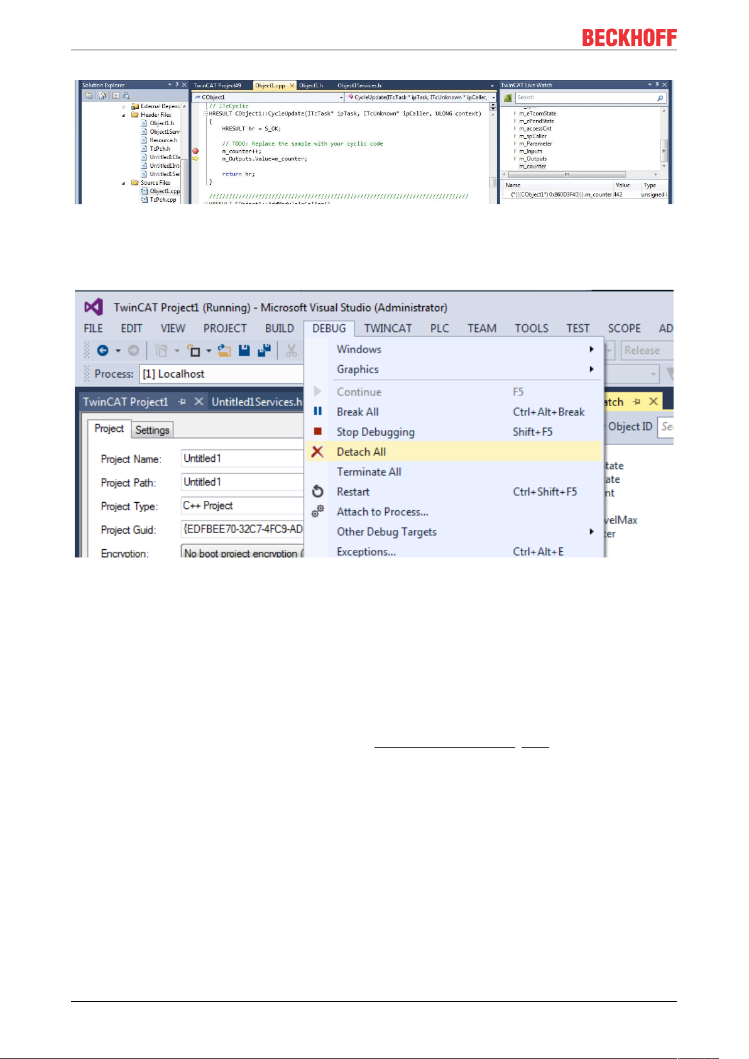Choose Exceptions... in the Debug menu
The width and height of the screenshot is (749, 1059).
pyautogui.click(x=453, y=551)
